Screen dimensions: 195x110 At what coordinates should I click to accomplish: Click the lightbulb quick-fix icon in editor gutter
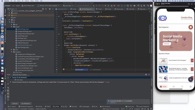coord(64,69)
